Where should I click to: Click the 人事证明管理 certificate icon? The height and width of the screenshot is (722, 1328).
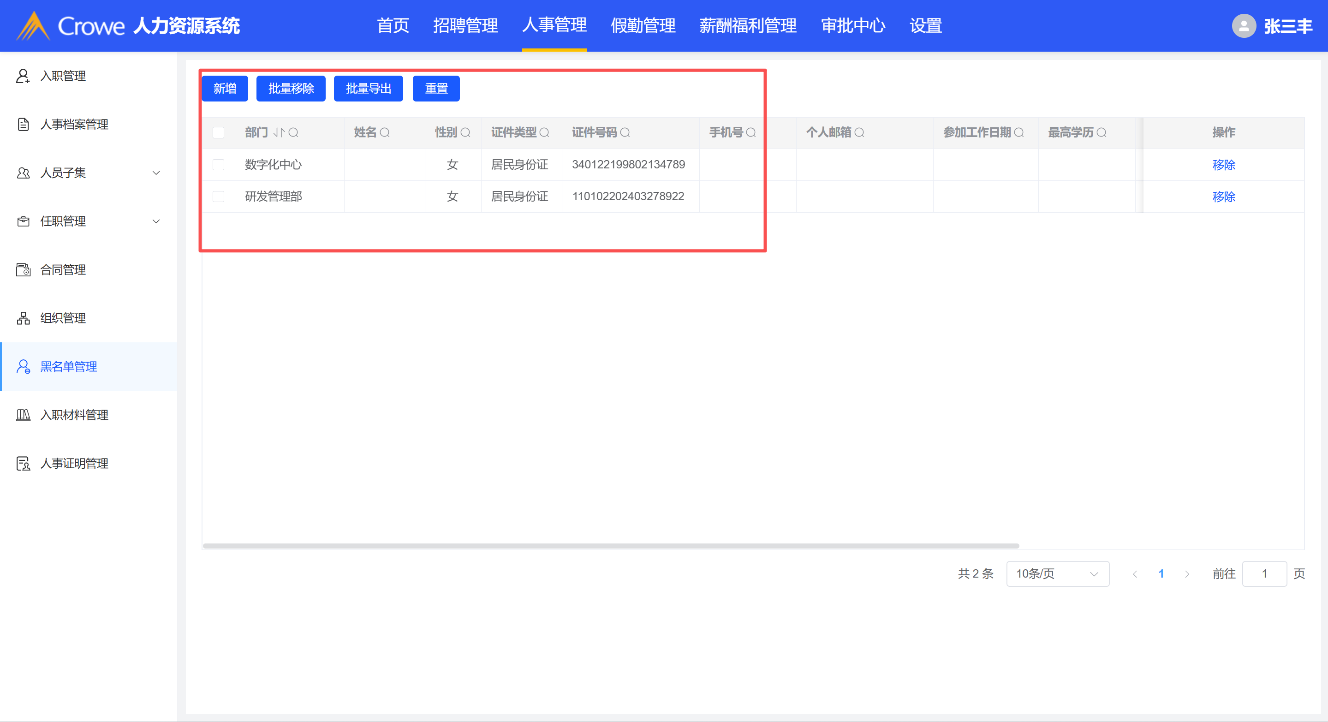click(23, 464)
